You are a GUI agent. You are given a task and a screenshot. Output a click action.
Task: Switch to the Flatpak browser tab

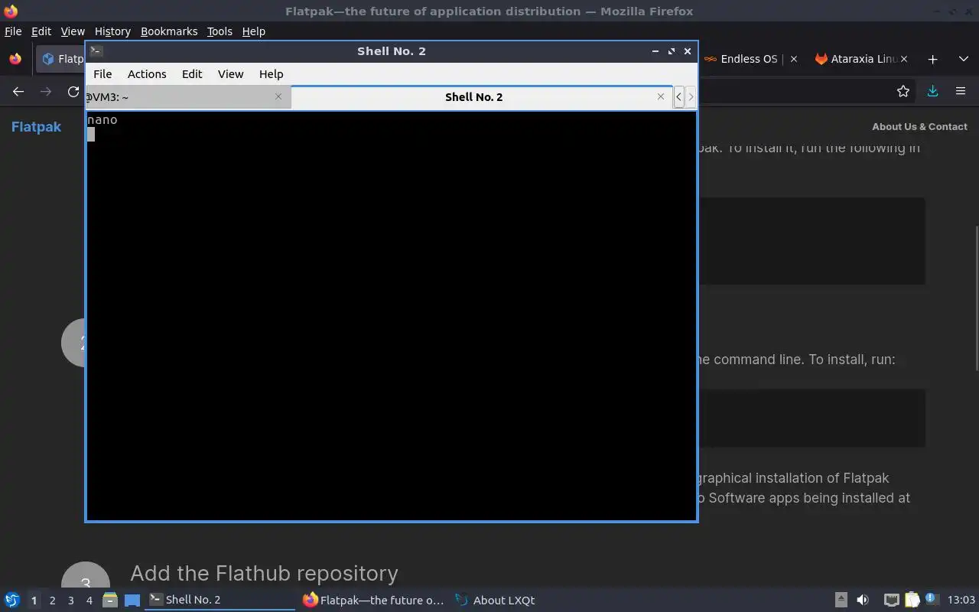coord(61,59)
